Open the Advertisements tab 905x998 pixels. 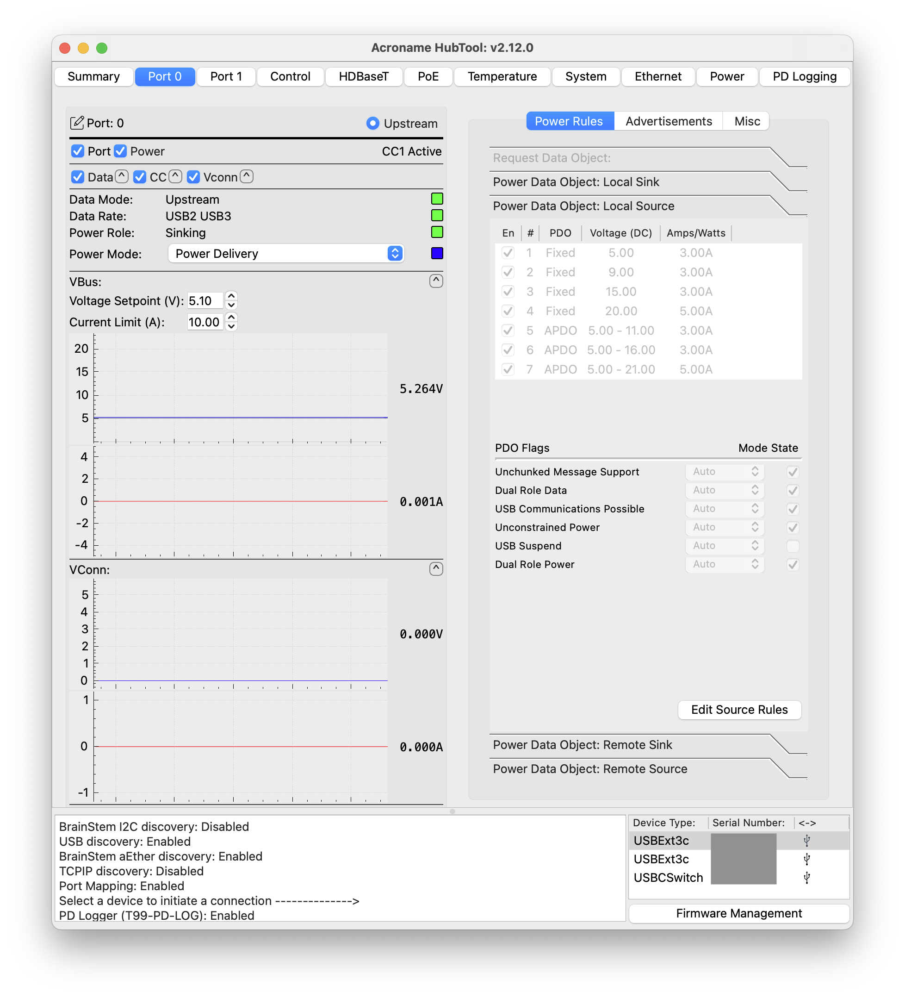669,121
